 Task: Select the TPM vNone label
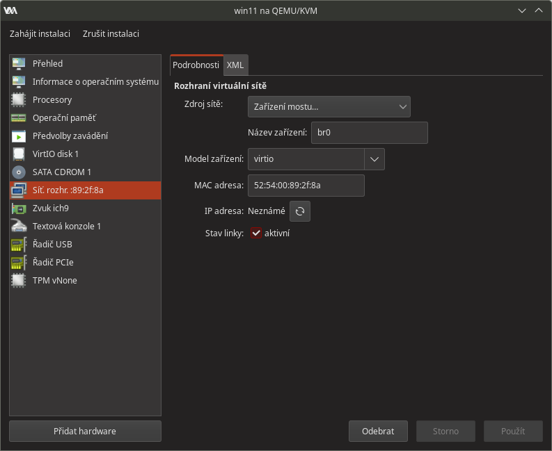point(55,281)
